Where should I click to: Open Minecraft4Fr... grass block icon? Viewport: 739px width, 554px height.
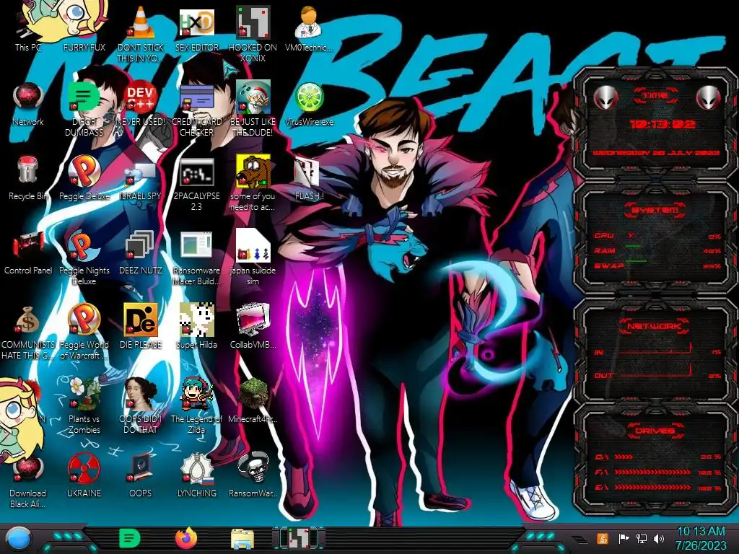[253, 401]
